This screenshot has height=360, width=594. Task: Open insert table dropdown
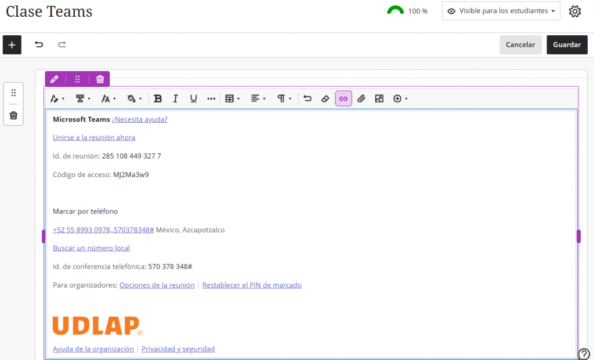[232, 99]
